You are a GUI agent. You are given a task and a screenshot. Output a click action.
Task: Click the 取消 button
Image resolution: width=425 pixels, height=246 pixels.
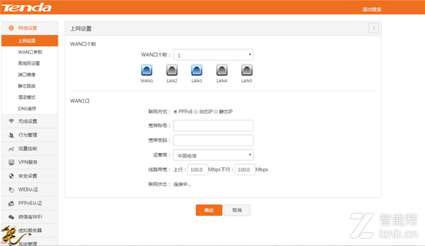(237, 210)
